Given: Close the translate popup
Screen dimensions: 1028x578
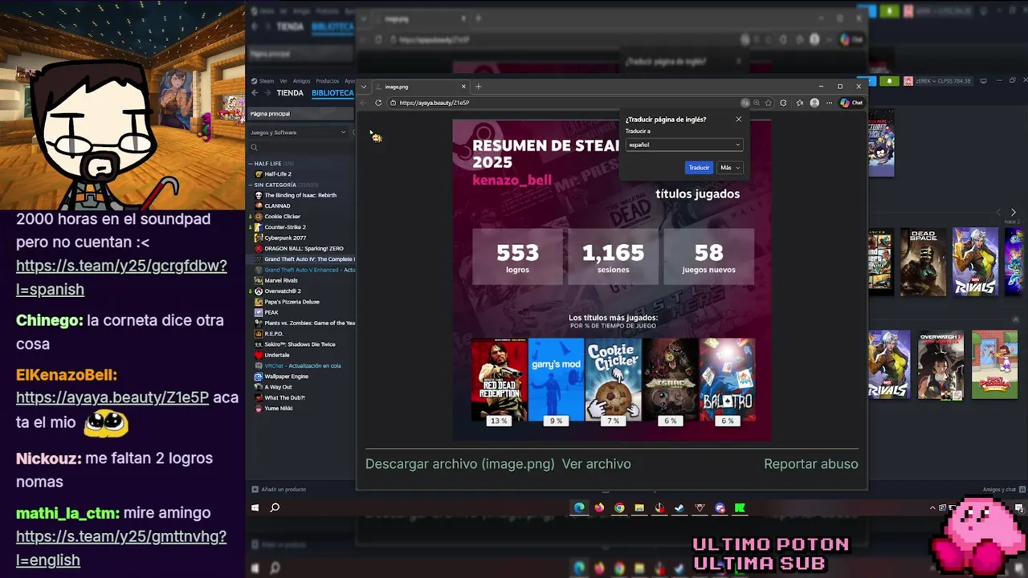Looking at the screenshot, I should coord(739,120).
